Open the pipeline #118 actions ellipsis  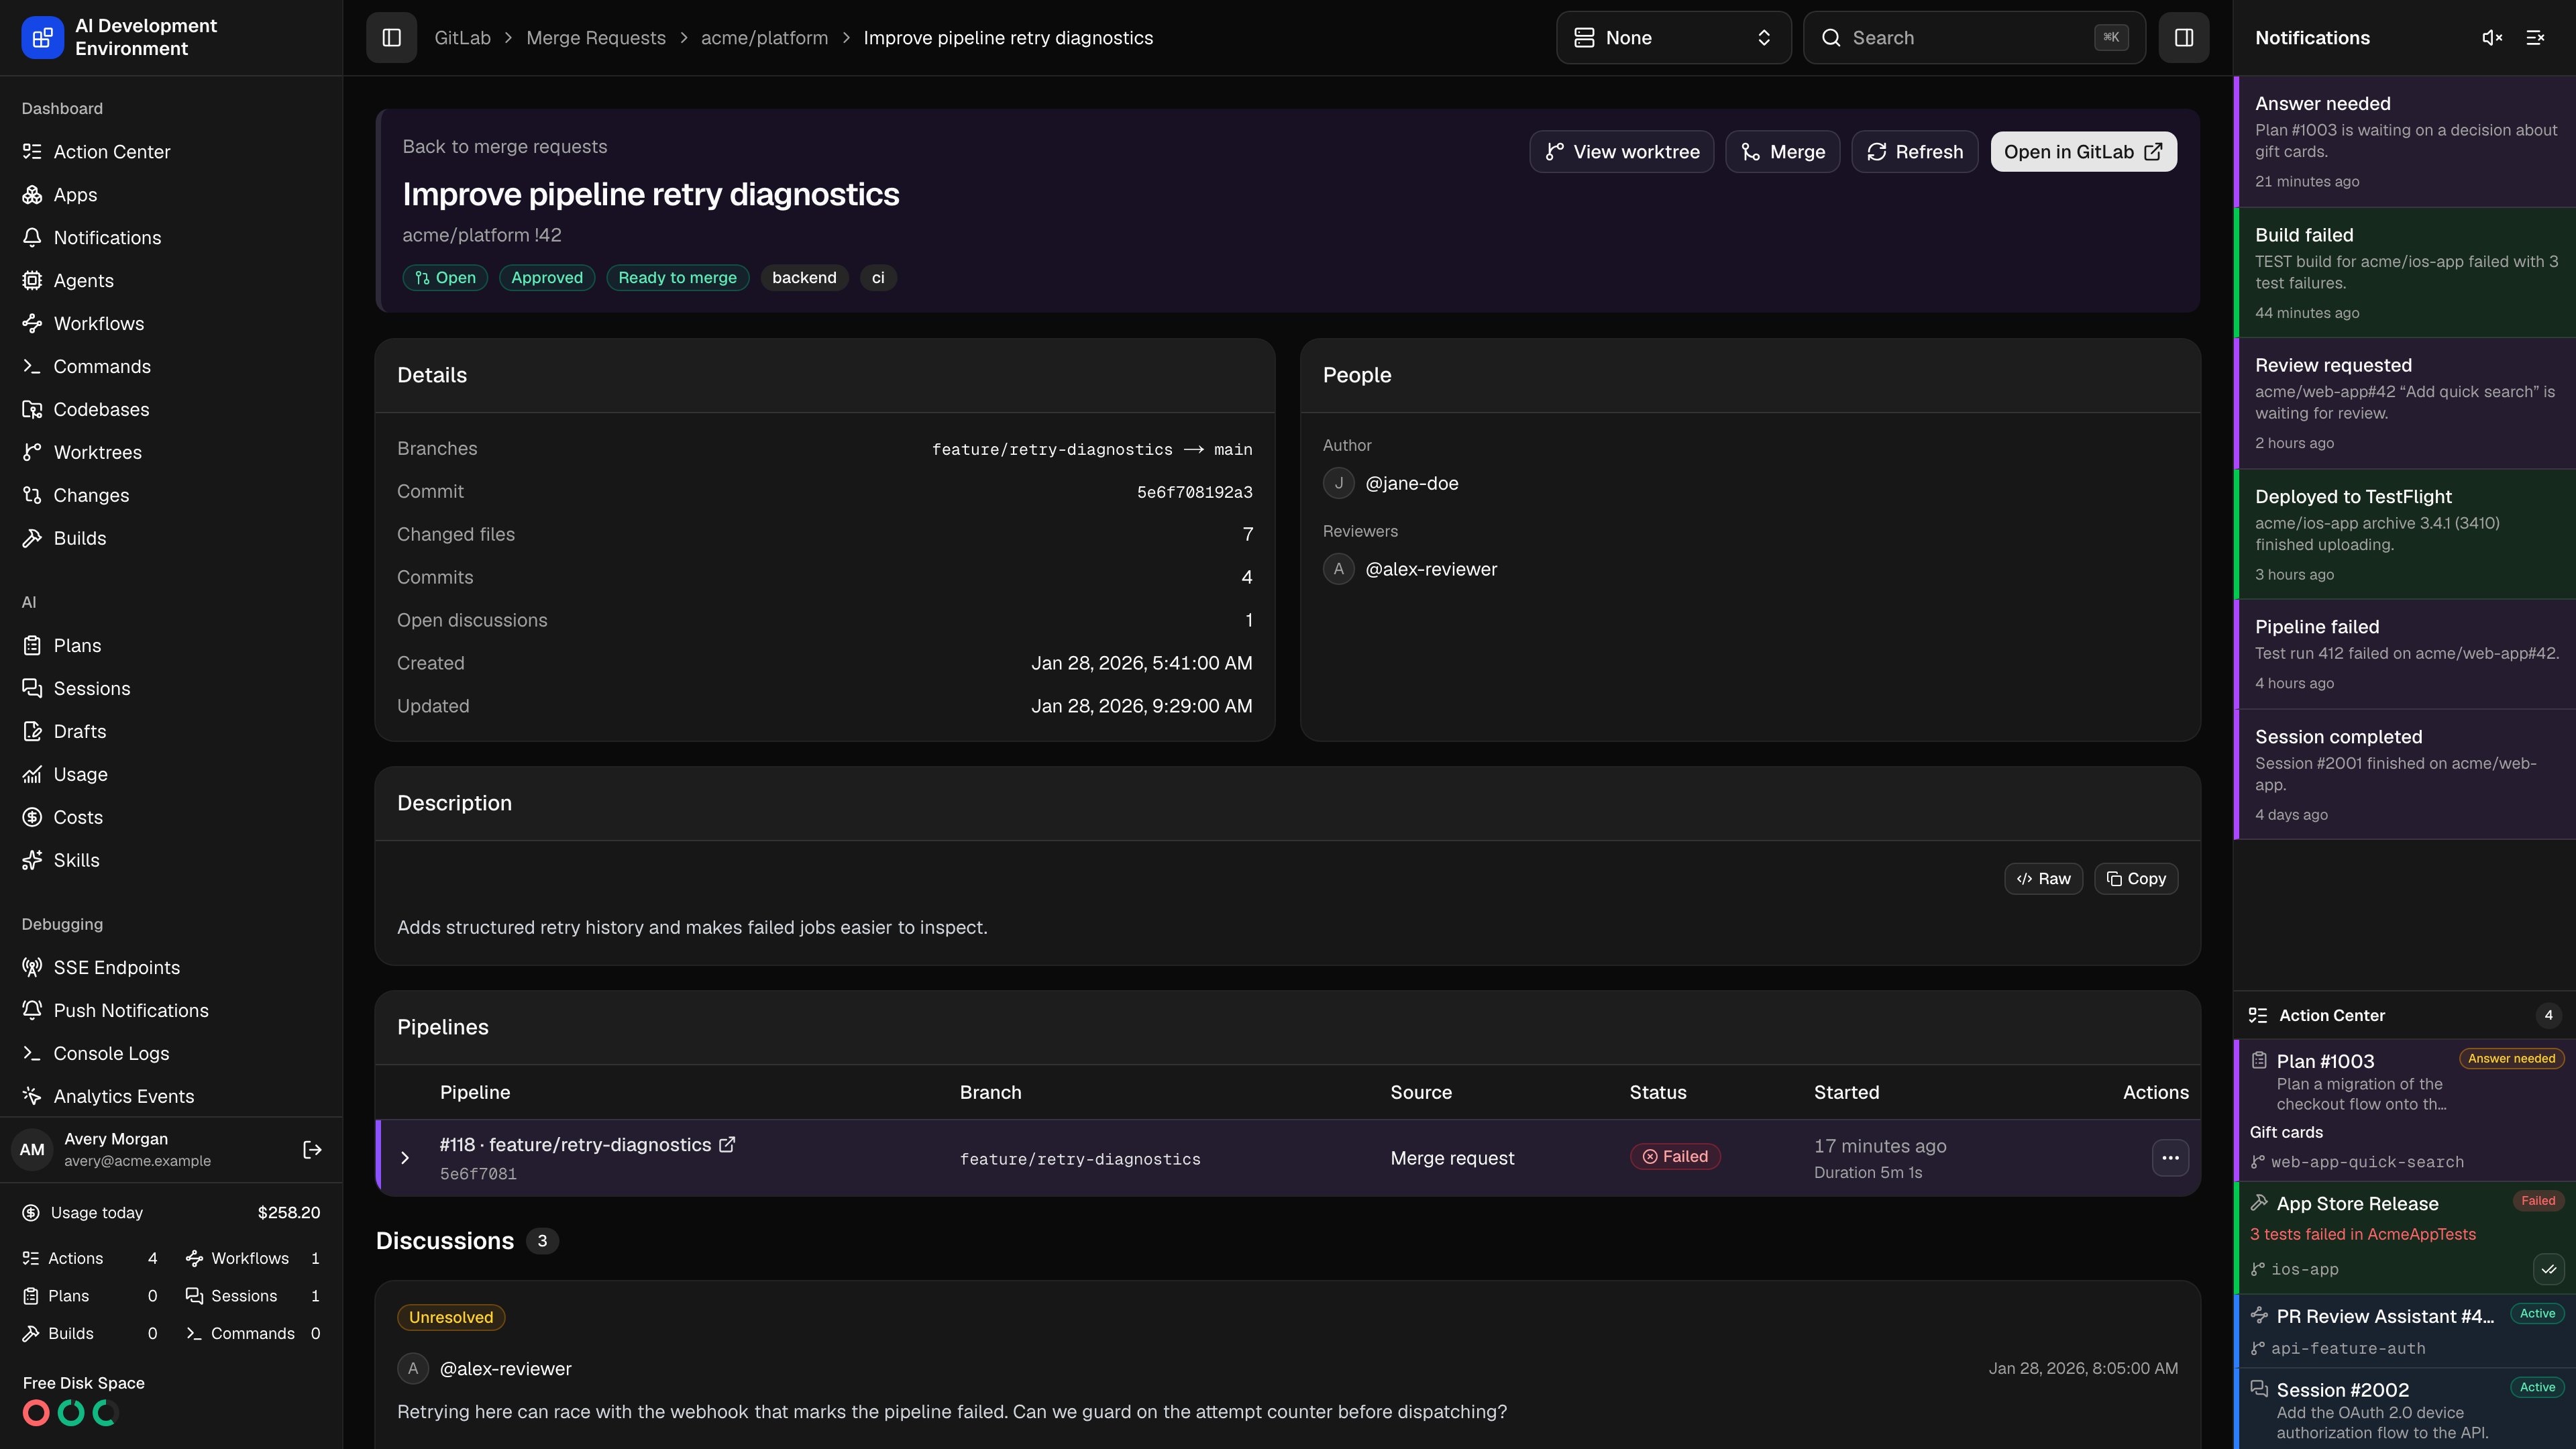[x=2170, y=1158]
